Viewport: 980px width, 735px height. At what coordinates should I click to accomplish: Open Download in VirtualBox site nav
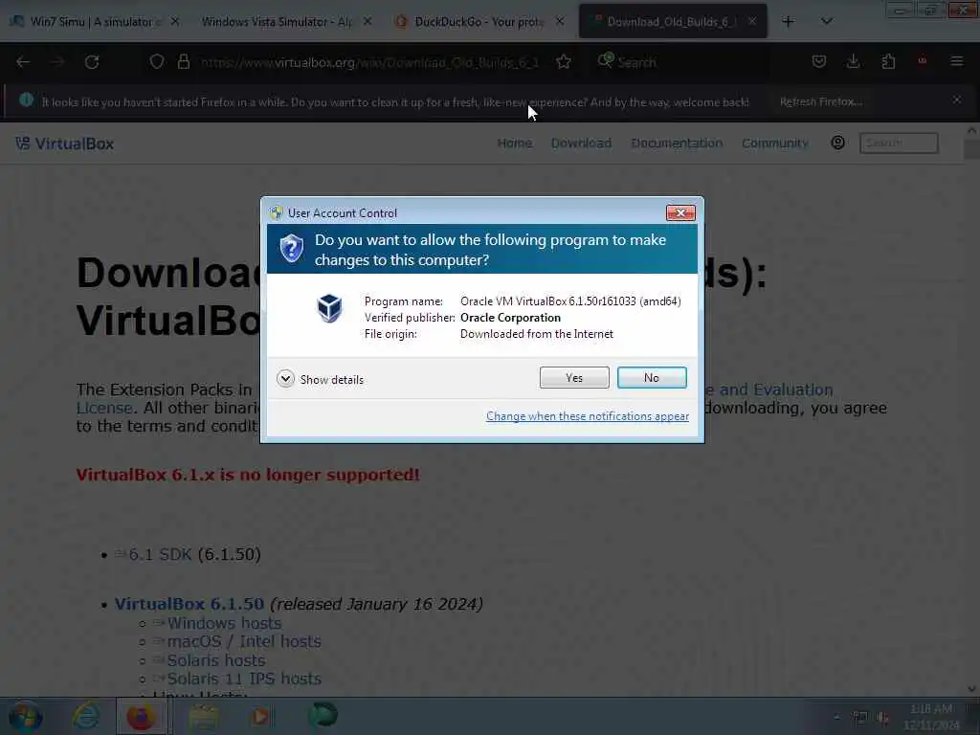click(x=581, y=144)
